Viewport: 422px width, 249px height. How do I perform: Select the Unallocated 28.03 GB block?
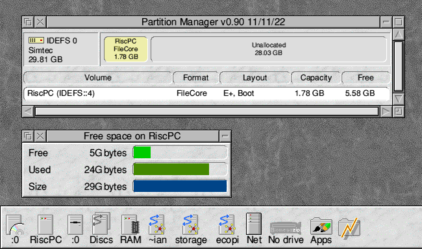269,49
